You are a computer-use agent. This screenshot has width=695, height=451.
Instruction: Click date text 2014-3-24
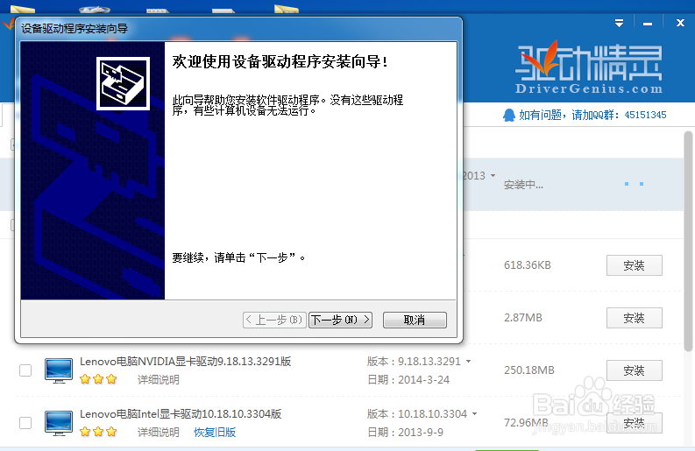(x=423, y=380)
